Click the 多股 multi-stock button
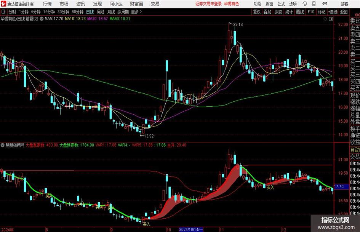The image size is (360, 232). click(x=278, y=12)
